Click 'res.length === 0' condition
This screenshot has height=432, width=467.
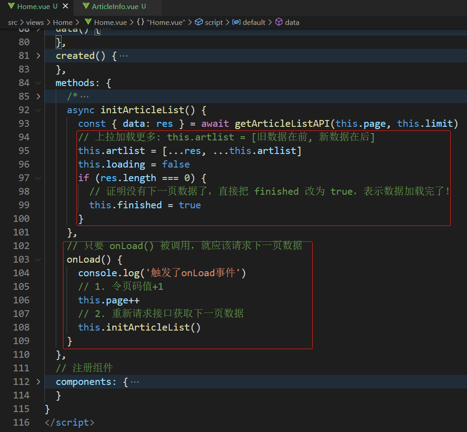pos(145,178)
